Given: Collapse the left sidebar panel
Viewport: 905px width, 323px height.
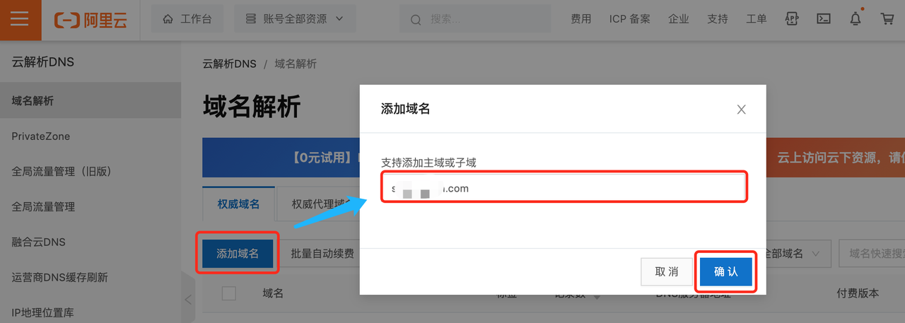Looking at the screenshot, I should pos(188,300).
